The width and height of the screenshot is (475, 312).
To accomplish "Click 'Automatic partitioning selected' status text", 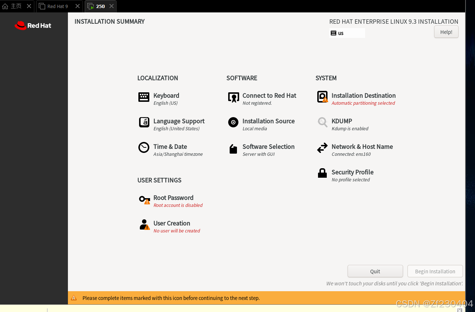I will [x=363, y=103].
